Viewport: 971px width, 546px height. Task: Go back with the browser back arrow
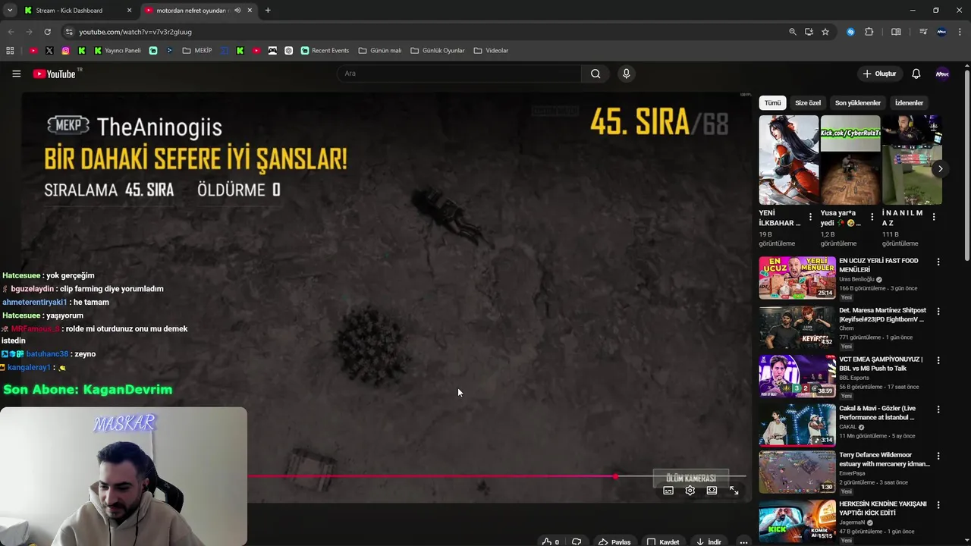coord(11,32)
